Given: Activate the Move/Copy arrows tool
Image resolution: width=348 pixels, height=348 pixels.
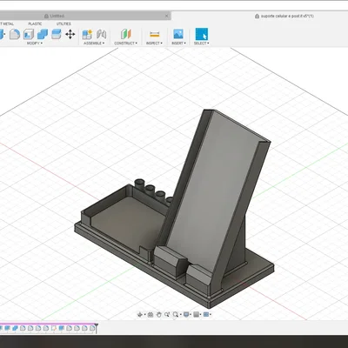Looking at the screenshot, I should click(x=70, y=34).
